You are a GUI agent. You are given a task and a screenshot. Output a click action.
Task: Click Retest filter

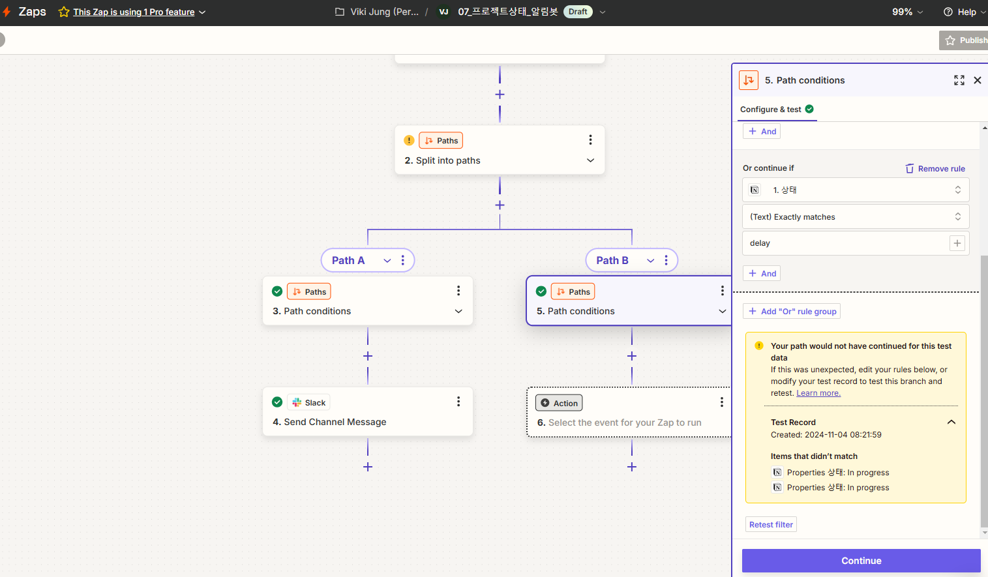(771, 524)
